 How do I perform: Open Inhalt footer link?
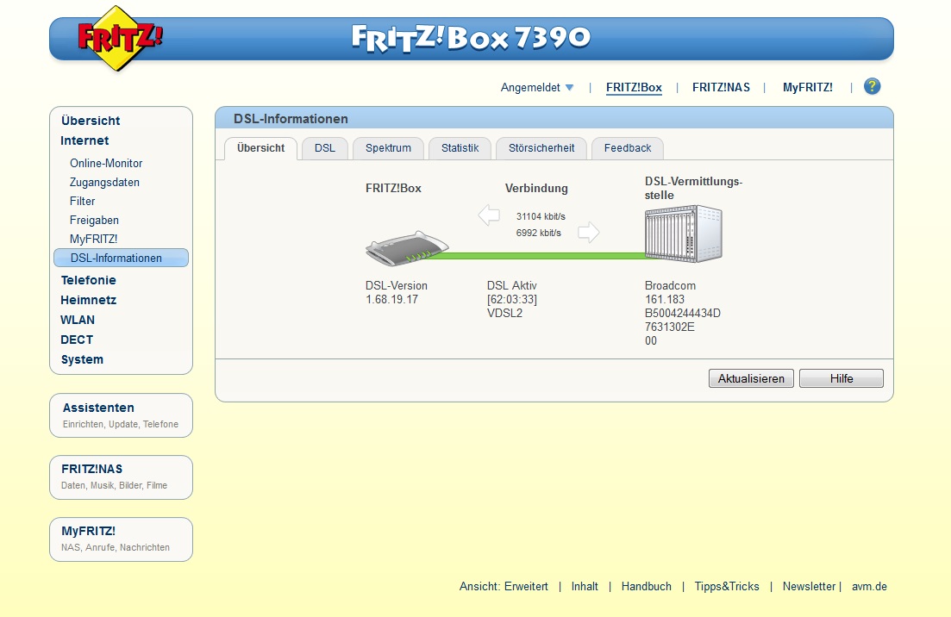585,586
